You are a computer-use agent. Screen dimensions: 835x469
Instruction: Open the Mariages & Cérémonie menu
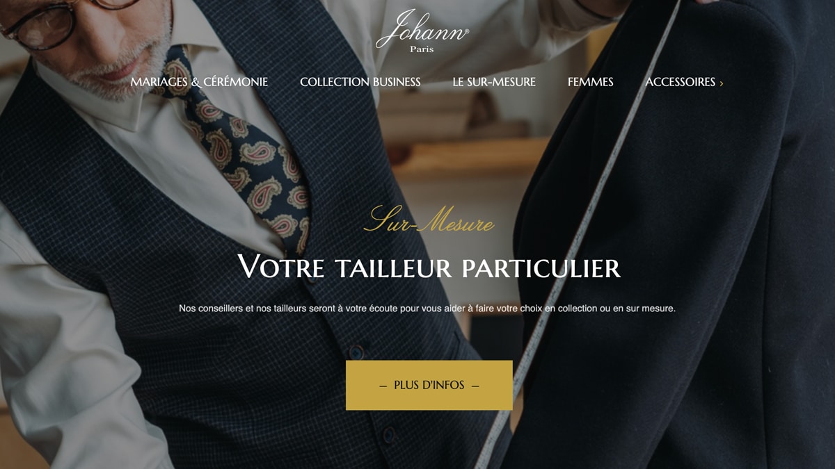tap(199, 82)
